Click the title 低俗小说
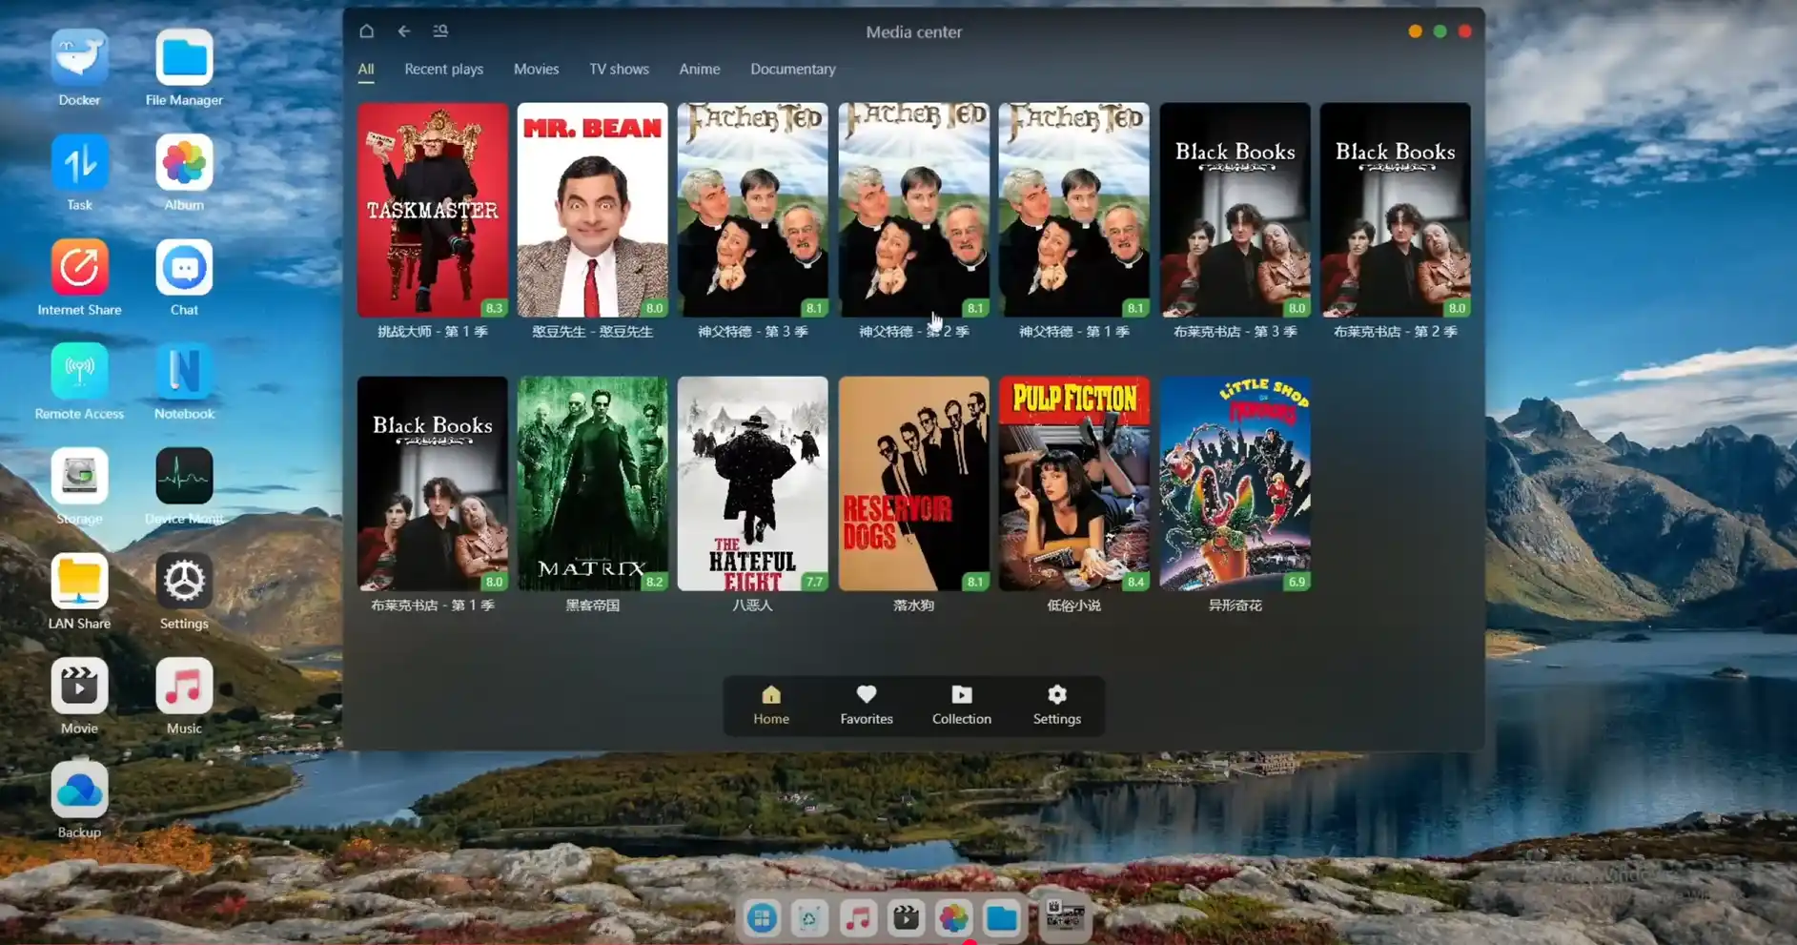Image resolution: width=1797 pixels, height=945 pixels. pos(1073,606)
